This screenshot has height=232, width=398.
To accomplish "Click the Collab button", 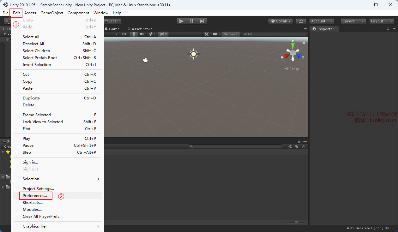I will (x=280, y=21).
